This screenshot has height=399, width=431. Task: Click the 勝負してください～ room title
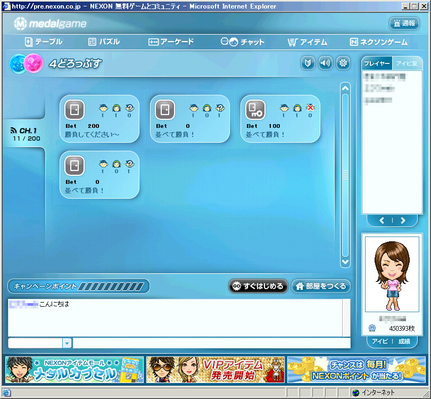click(92, 135)
